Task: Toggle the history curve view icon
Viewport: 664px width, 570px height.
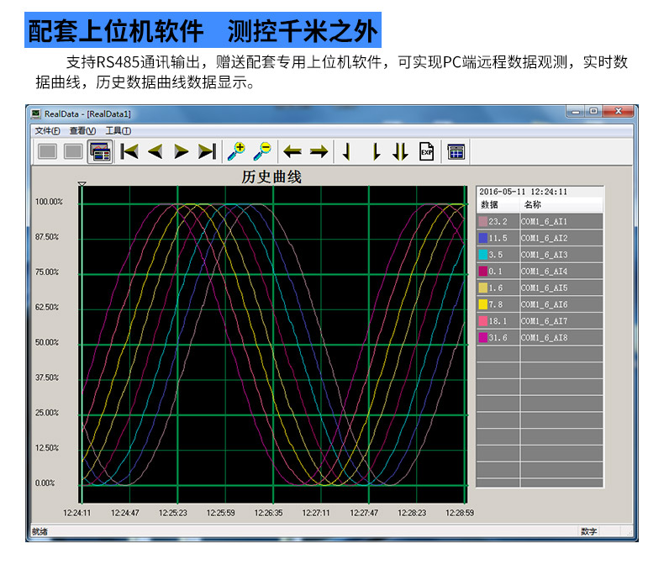Action: [100, 151]
